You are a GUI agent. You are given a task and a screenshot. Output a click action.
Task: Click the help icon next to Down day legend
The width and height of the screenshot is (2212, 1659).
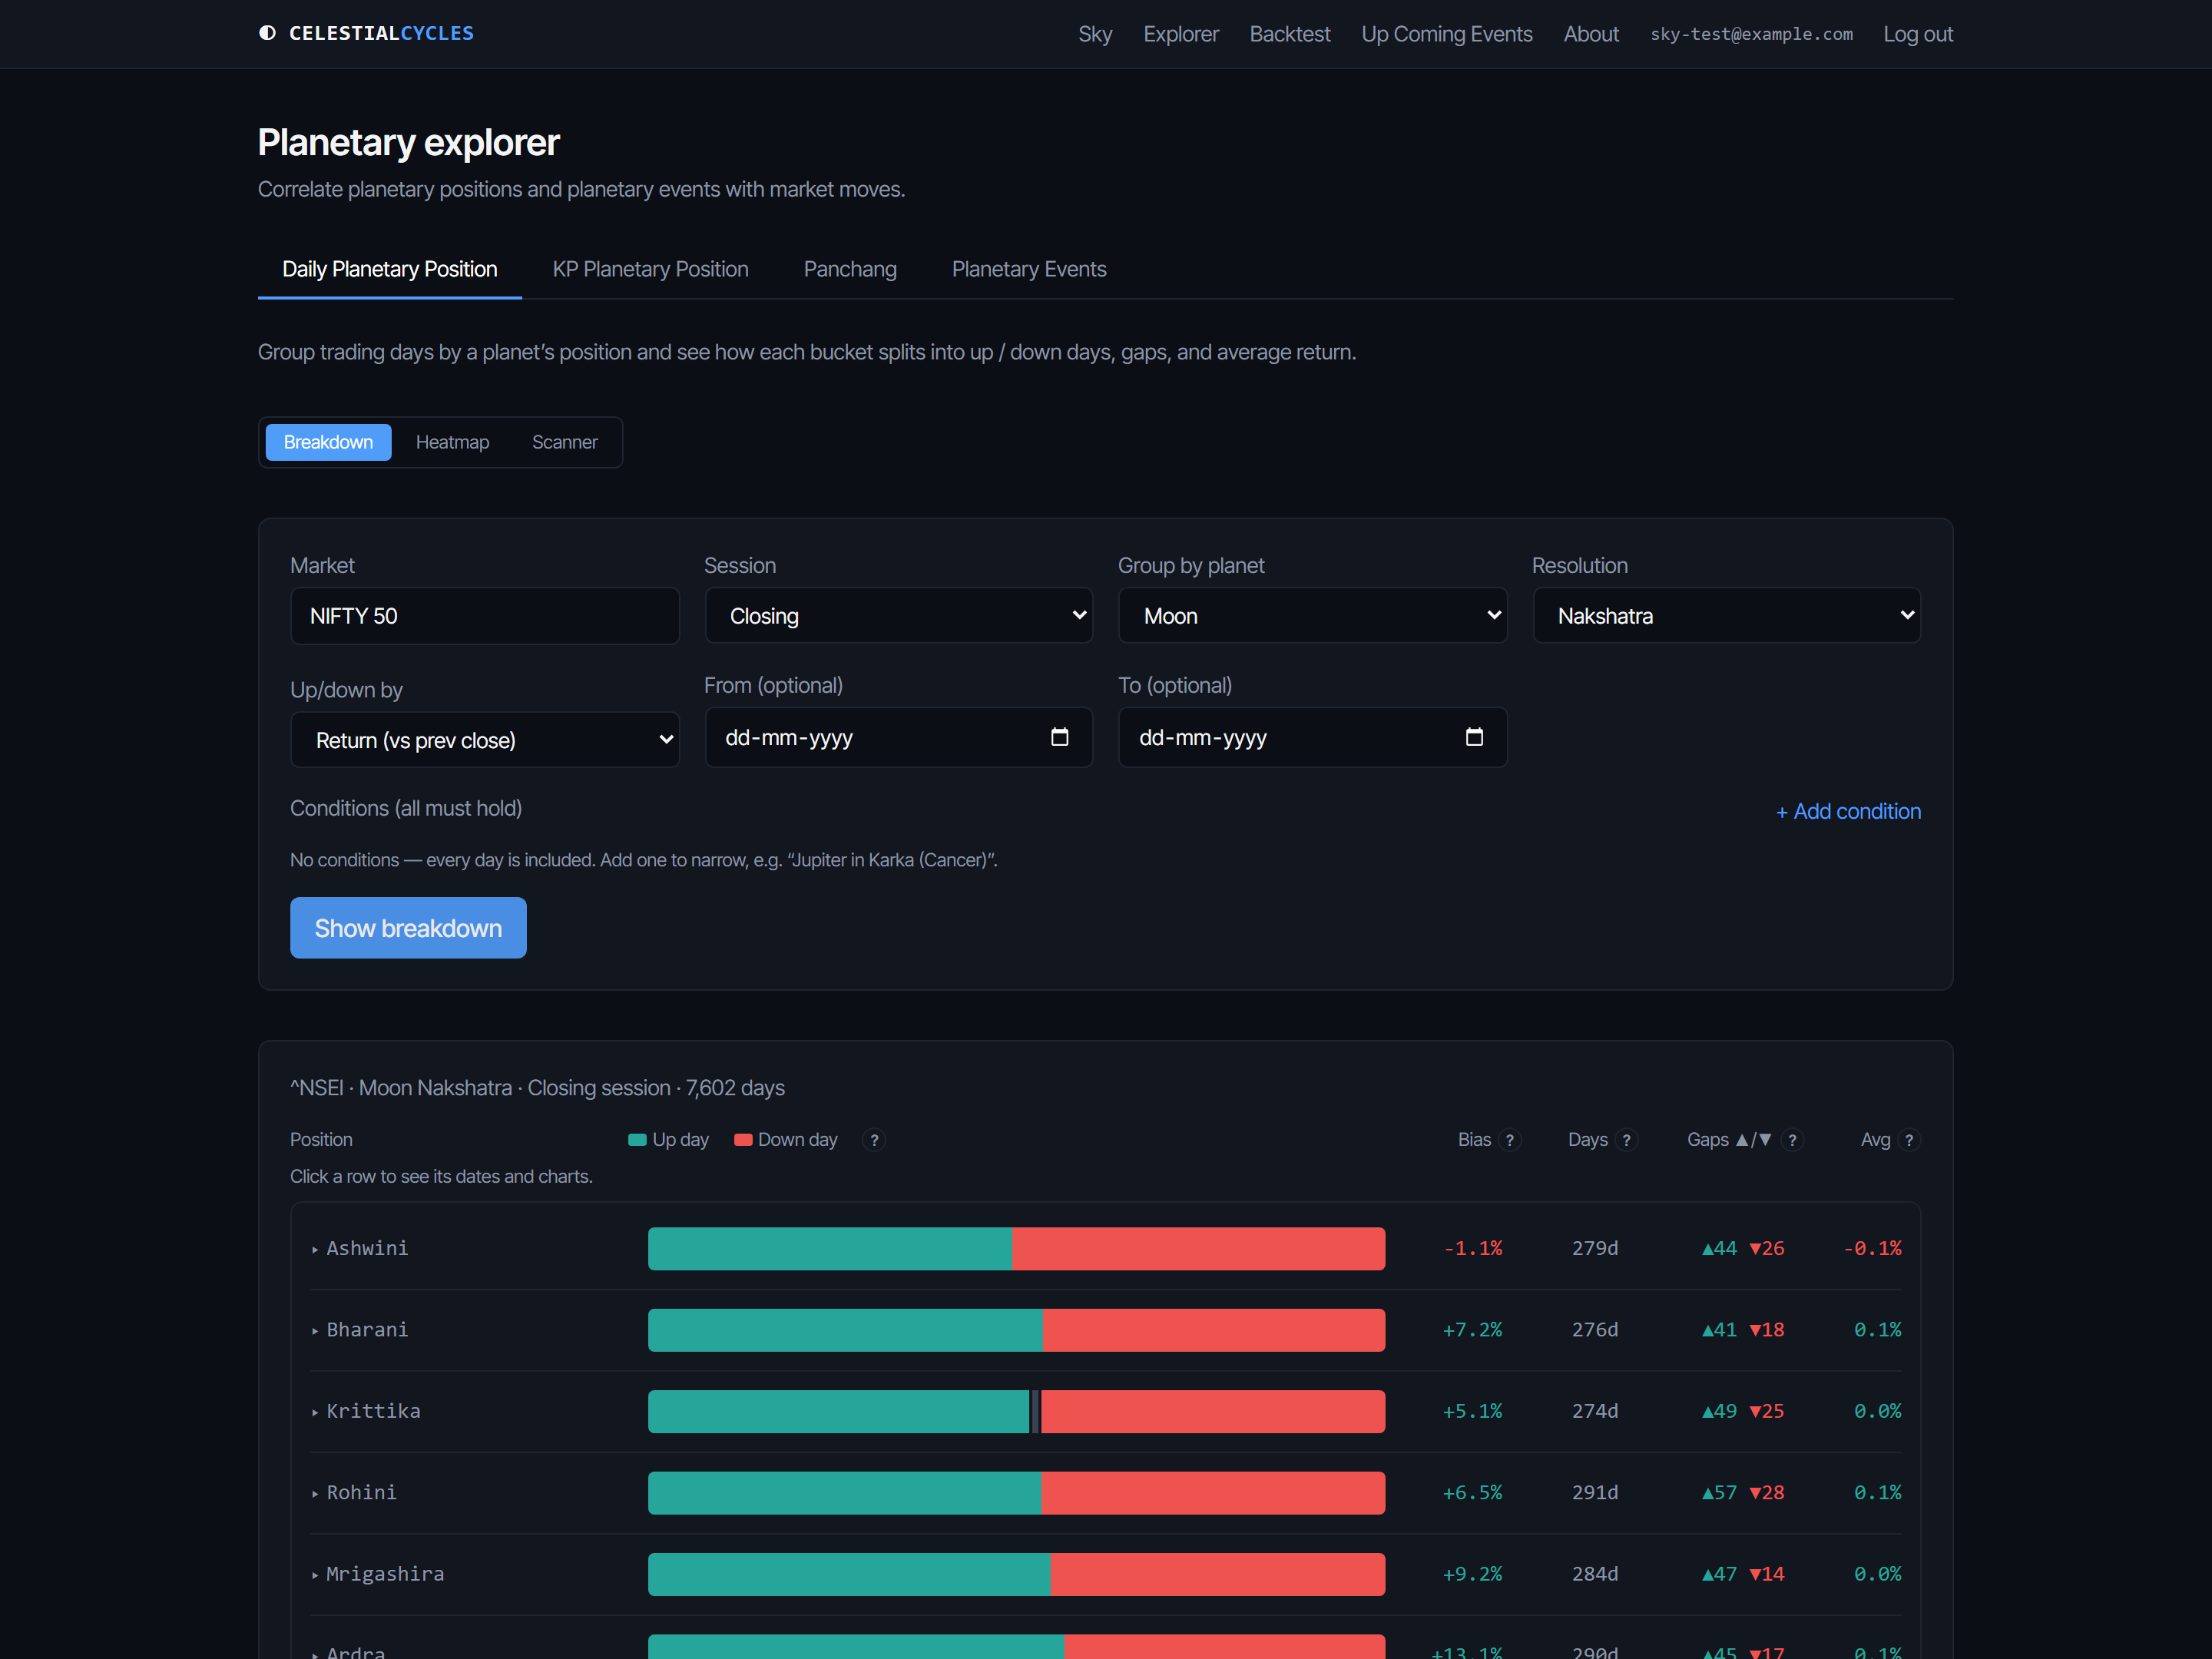pos(874,1140)
